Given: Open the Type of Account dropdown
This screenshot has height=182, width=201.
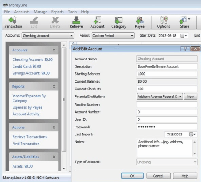Looking at the screenshot, I should pos(167,162).
